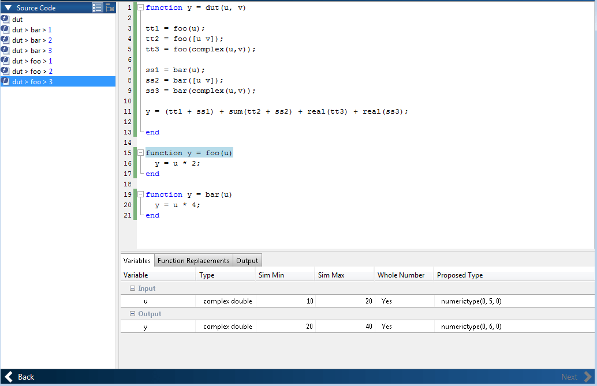Sort by Sim Max column header
Viewport: 597px width, 386px height.
click(x=344, y=275)
